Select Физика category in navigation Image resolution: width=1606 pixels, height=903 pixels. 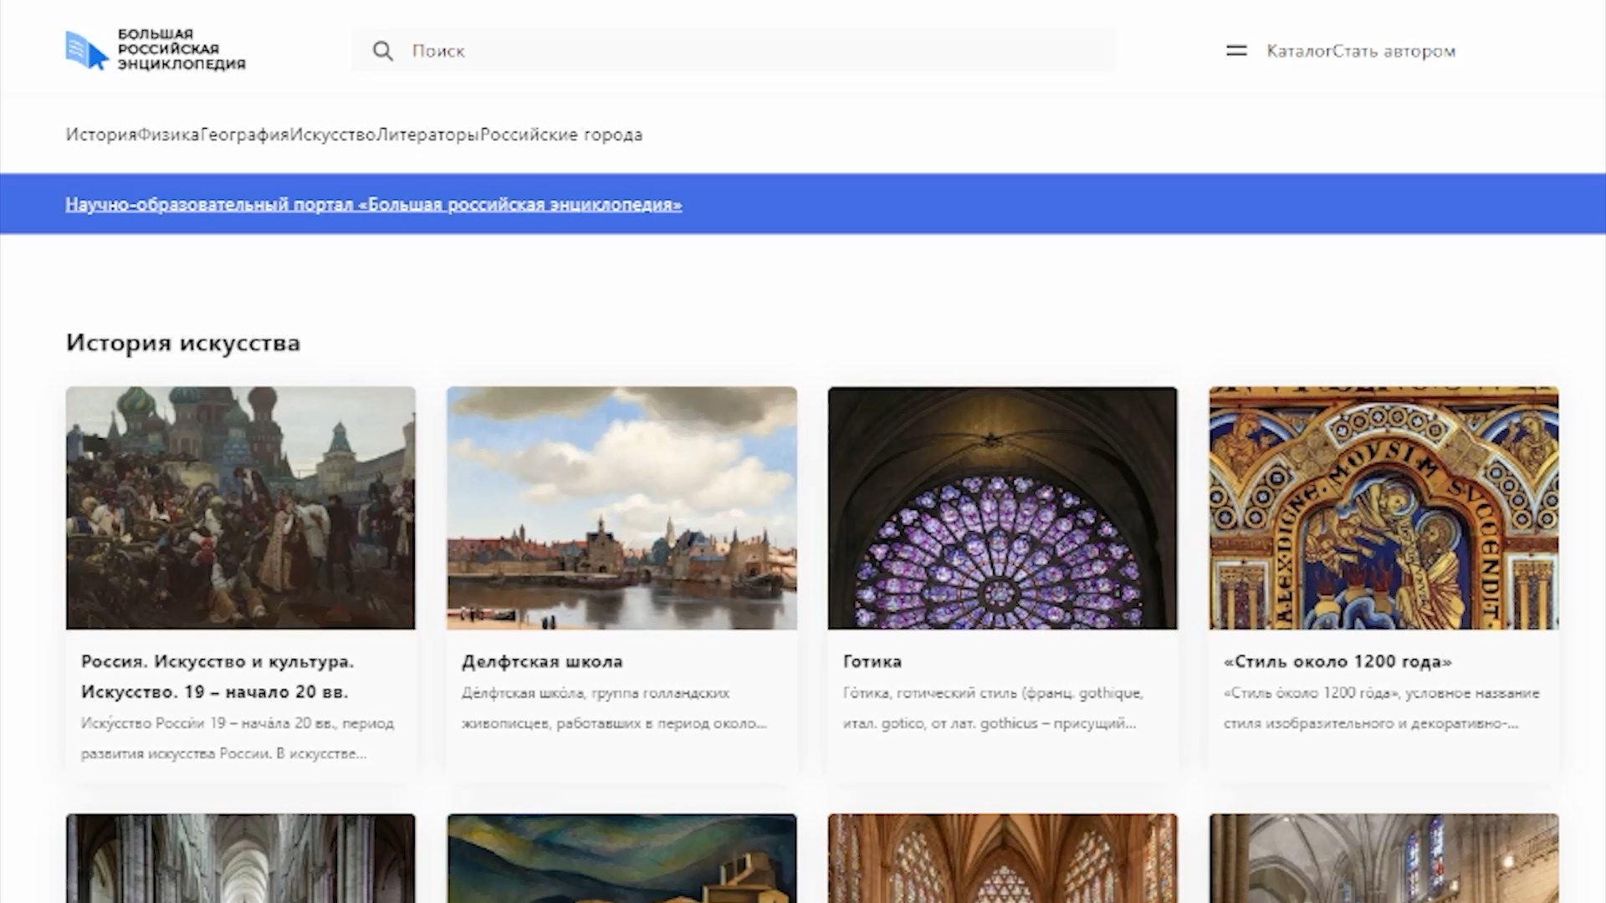pos(168,135)
